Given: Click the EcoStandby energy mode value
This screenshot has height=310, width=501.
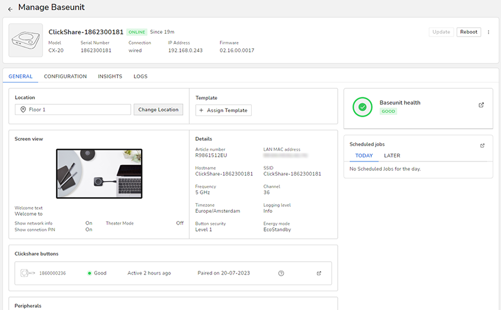Looking at the screenshot, I should (x=277, y=229).
